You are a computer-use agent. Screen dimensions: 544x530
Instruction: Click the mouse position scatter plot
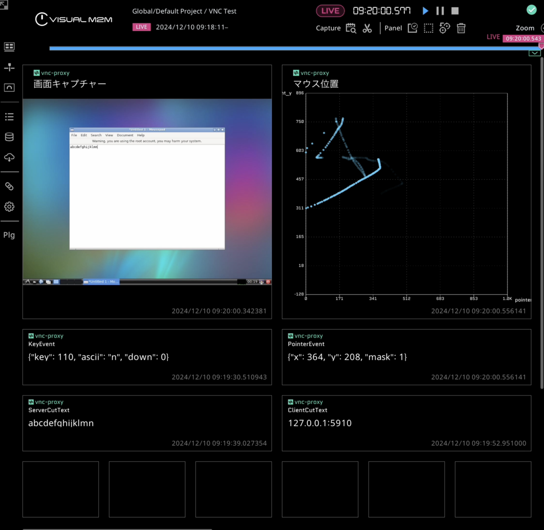407,194
